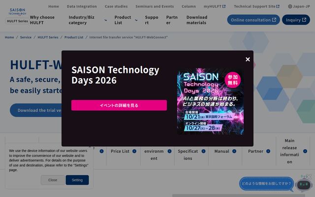Go to Home breadcrumb
Viewport: 315px width, 197px height.
click(9, 37)
